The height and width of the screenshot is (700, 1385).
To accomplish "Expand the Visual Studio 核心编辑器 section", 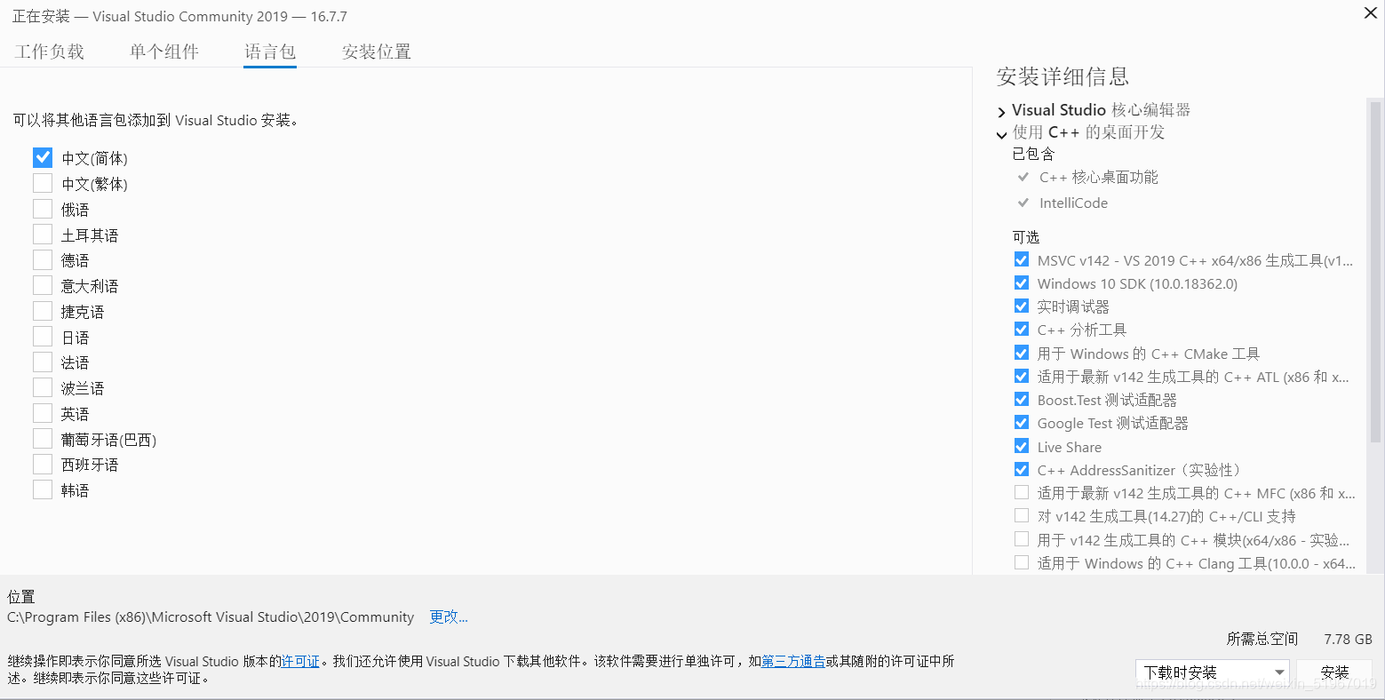I will click(x=1002, y=112).
